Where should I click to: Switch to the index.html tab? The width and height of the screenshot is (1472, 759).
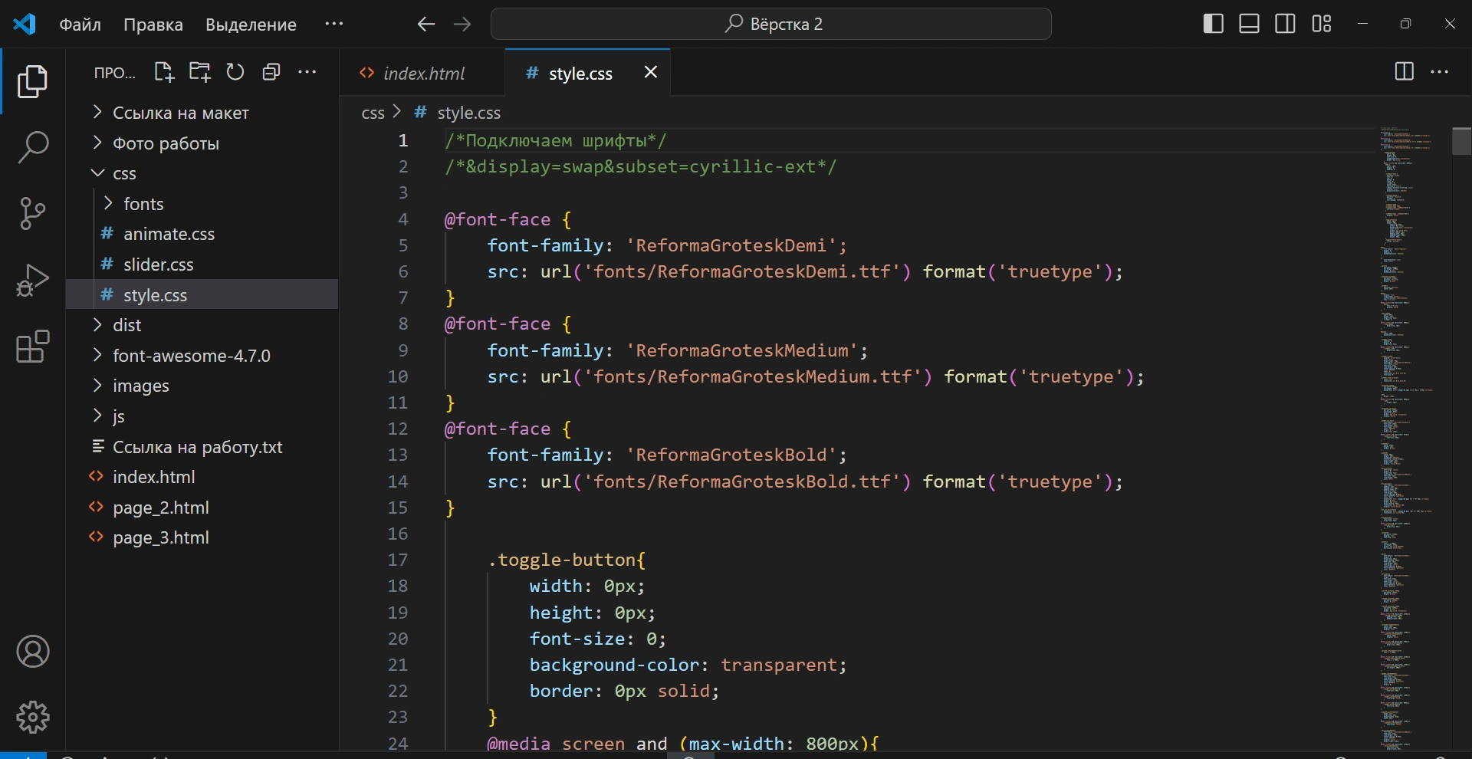423,73
